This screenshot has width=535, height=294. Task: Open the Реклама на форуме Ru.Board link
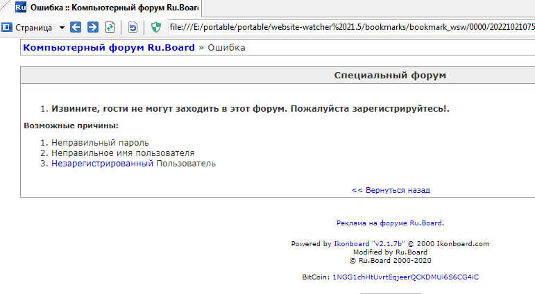(x=390, y=223)
